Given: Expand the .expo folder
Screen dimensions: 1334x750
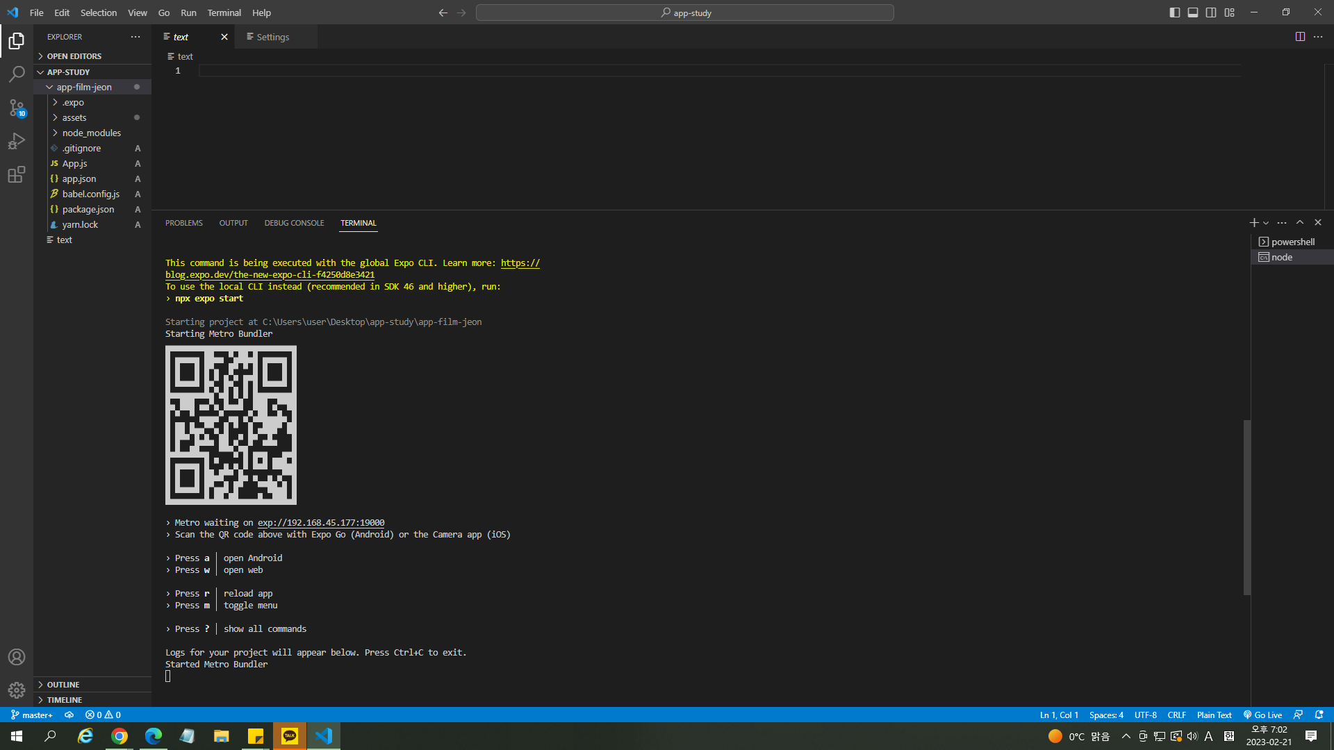Looking at the screenshot, I should [x=92, y=102].
